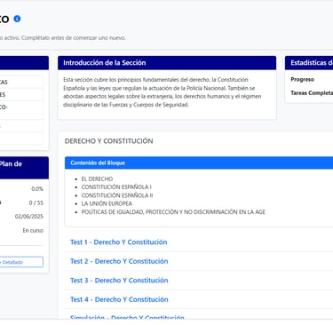This screenshot has height=325, width=333.
Task: Click CONSTITUCIÓN ESPAÑOLA I list item
Action: 116,187
